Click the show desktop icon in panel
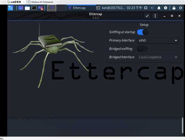Screen dimensions: 185x140 click(x=21, y=8)
